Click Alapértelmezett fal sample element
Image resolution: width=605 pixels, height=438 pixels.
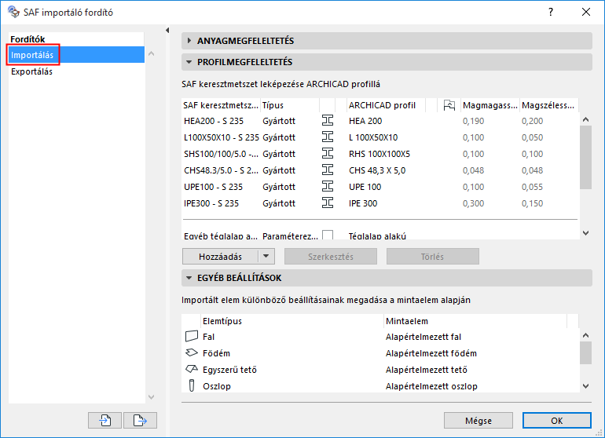pyautogui.click(x=423, y=337)
